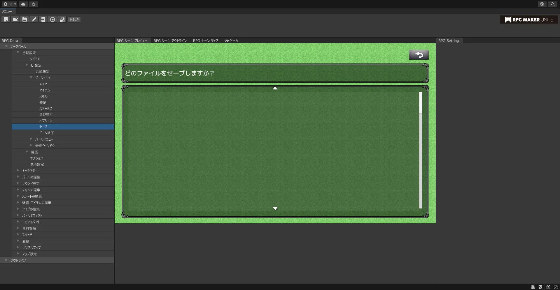Click the back arrow button in preview

click(419, 55)
